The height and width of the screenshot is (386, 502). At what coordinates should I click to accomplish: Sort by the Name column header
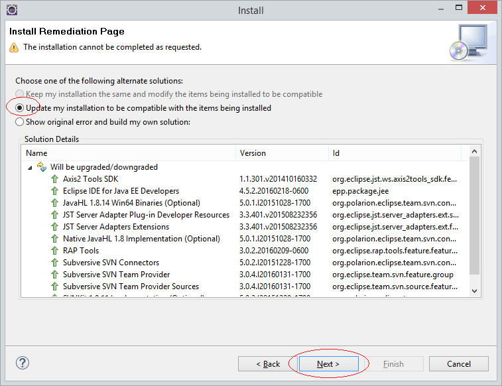tap(129, 153)
